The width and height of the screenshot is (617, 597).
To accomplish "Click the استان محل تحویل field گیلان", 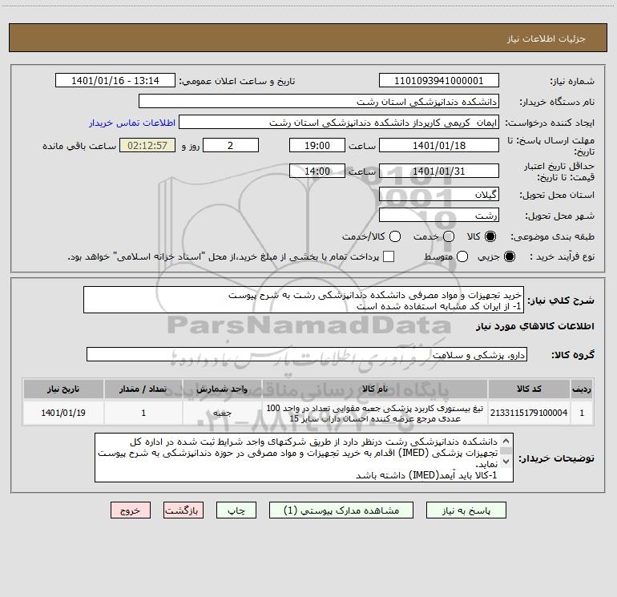I will pos(439,194).
